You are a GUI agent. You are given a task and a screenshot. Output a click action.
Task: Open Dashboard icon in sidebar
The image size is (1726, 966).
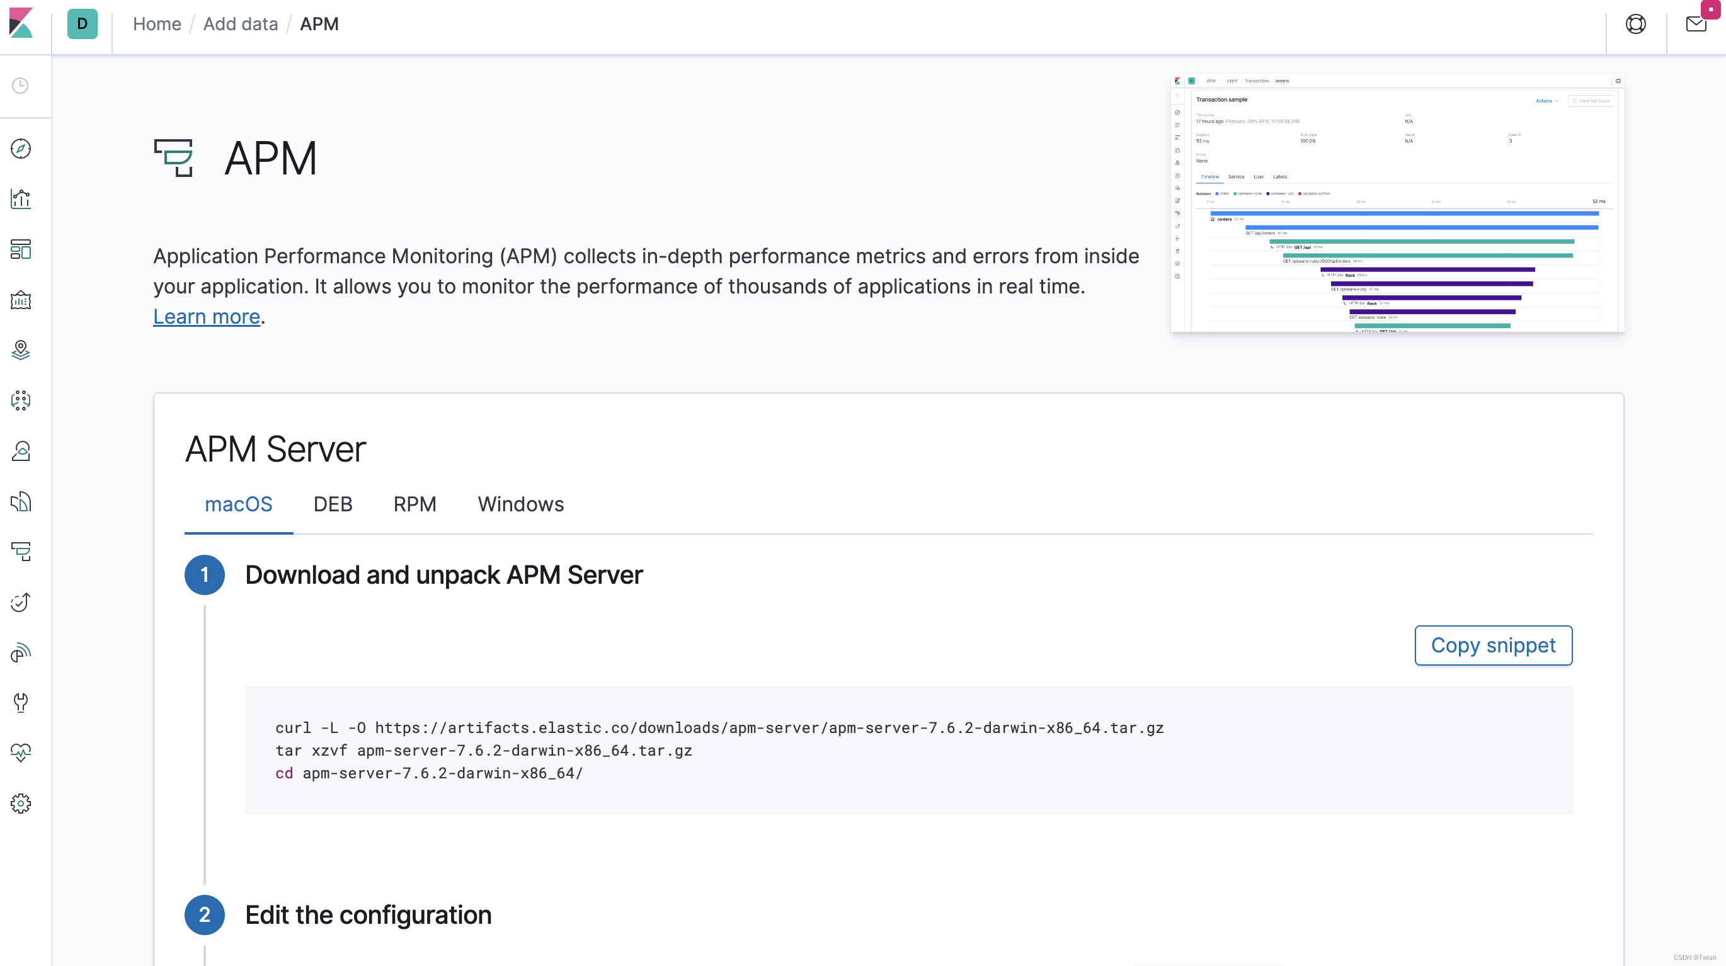21,249
